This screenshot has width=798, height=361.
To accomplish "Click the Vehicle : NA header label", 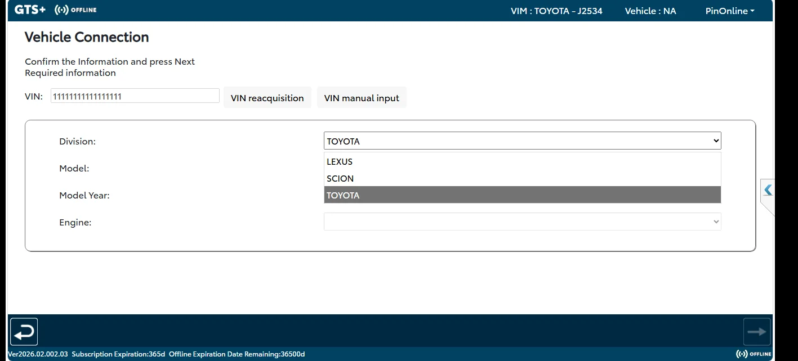I will tap(650, 11).
